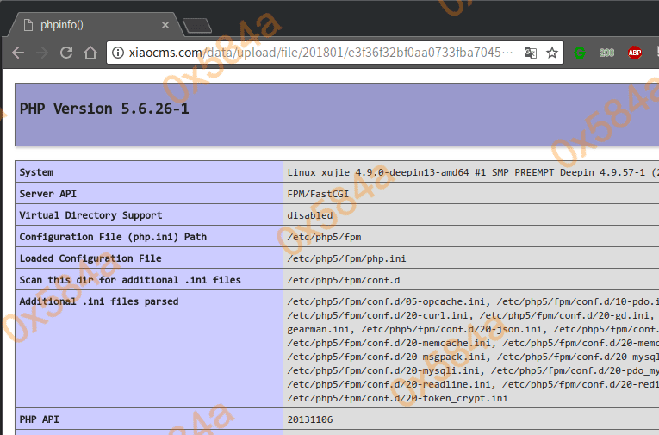Click the forward navigation arrow

42,53
